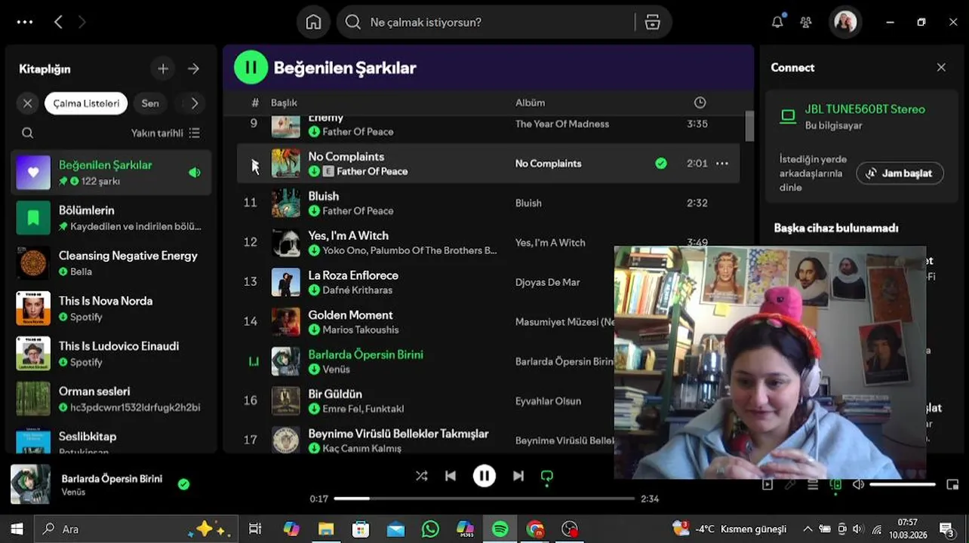Open the notifications bell
Screen dimensions: 969x543
(777, 22)
